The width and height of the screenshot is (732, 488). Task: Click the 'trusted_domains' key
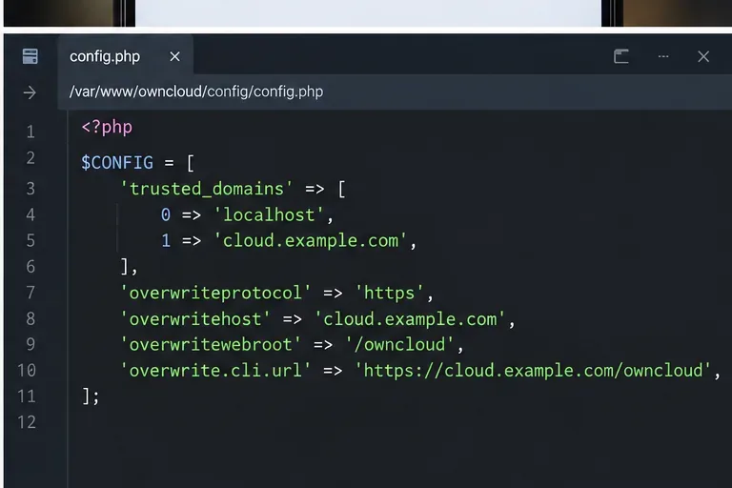207,189
